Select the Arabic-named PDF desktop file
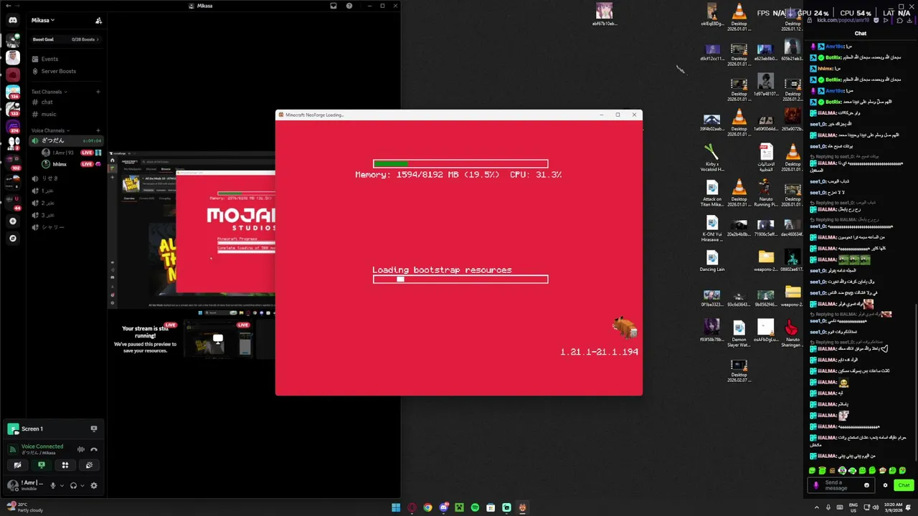 (x=766, y=158)
